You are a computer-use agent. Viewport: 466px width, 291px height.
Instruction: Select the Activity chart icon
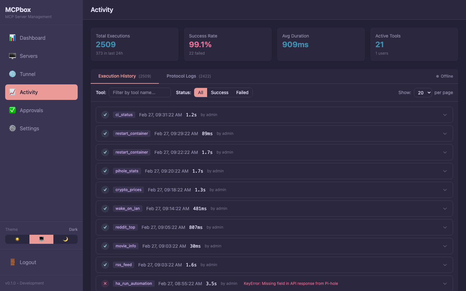coord(12,92)
